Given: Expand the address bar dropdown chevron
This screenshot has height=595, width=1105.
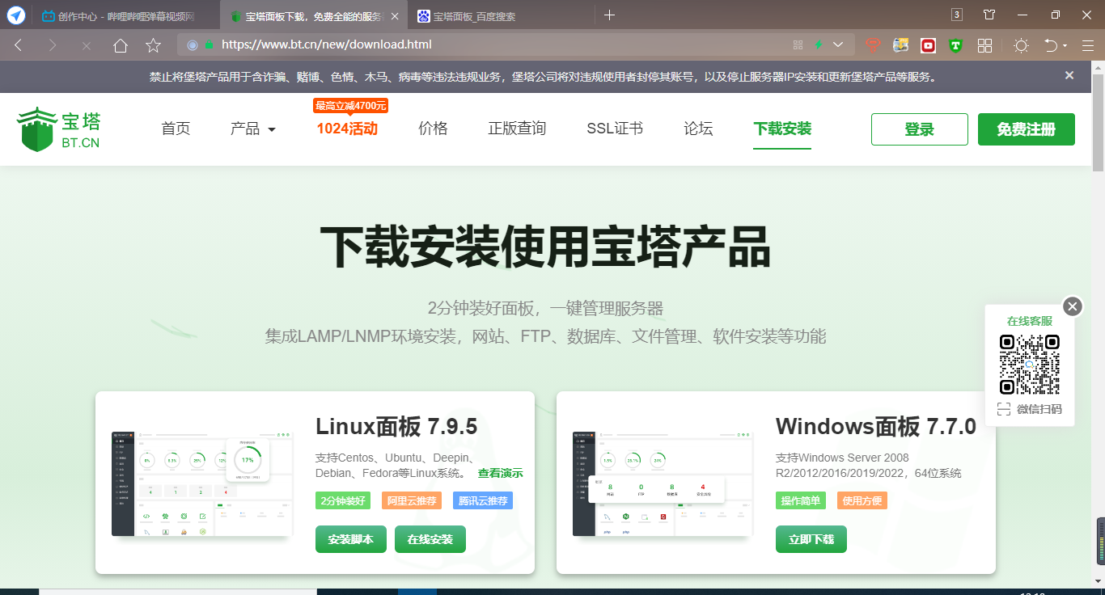Looking at the screenshot, I should (838, 45).
